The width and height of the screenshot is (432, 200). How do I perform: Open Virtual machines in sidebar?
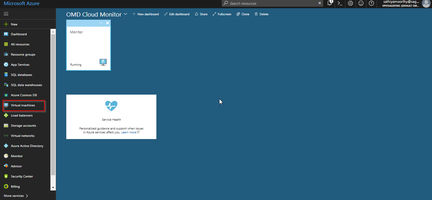23,105
